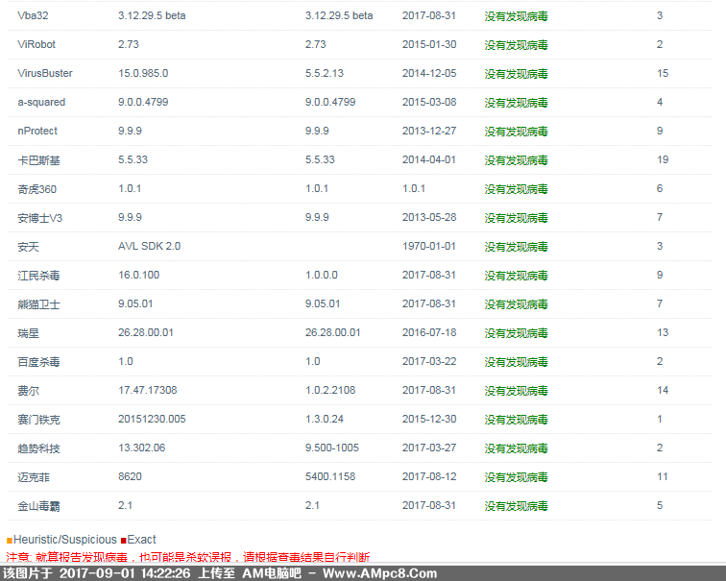Click the VirusBuster row name

click(45, 73)
